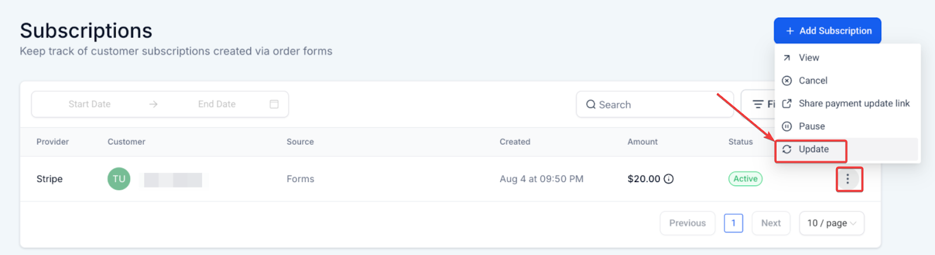Click the amount info icon beside $20.00
Image resolution: width=935 pixels, height=255 pixels.
coord(669,179)
